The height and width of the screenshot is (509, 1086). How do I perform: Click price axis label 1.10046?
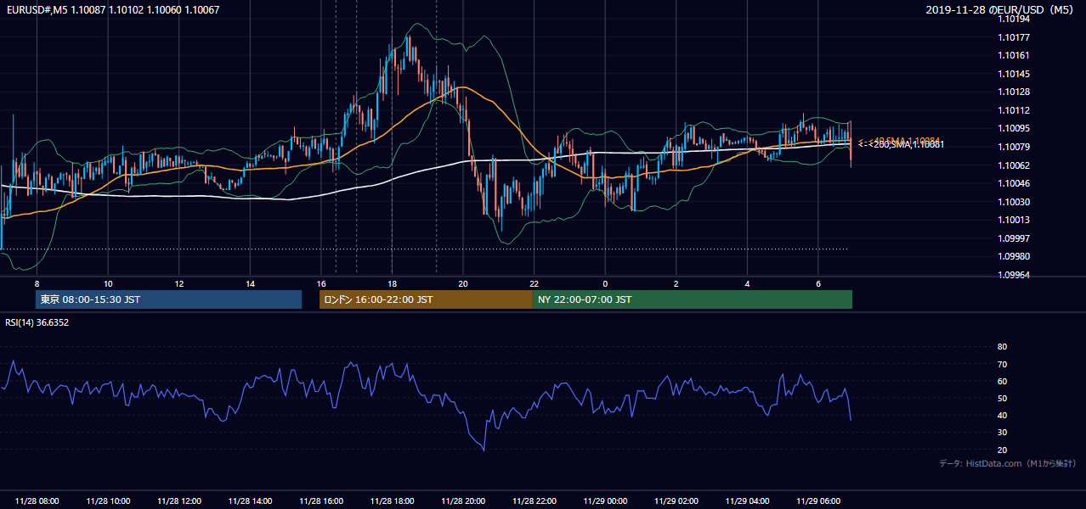[x=1013, y=183]
